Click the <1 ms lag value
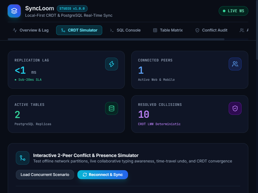 [x=25, y=70]
